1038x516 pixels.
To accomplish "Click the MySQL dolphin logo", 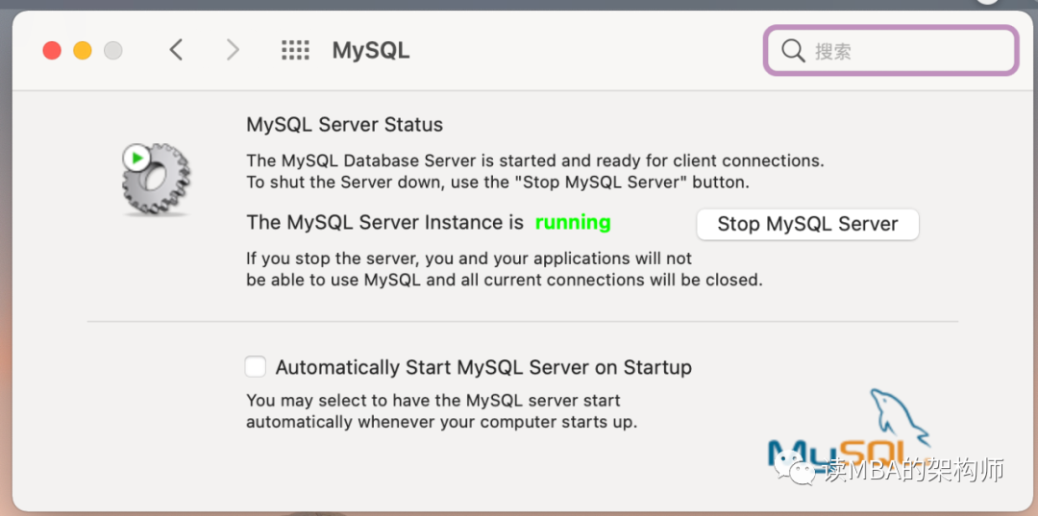I will pos(899,418).
